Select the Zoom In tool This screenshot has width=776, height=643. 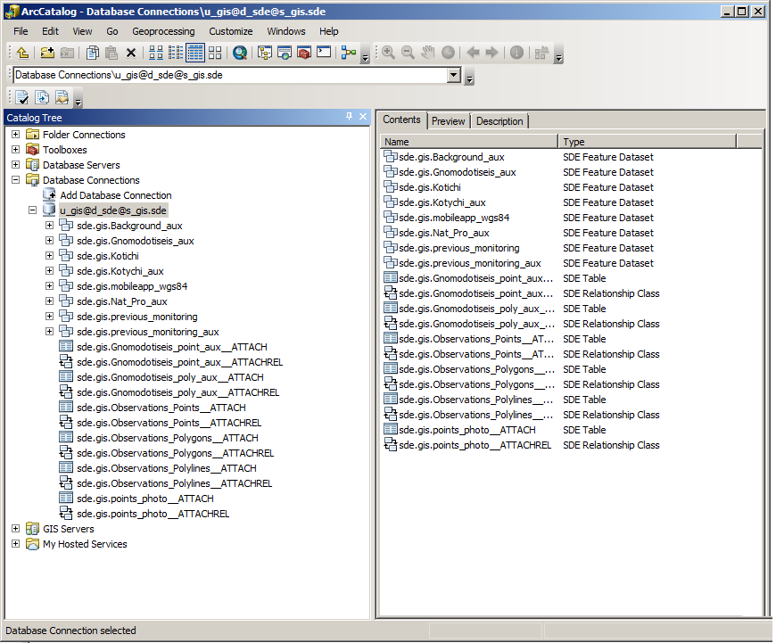pos(389,53)
